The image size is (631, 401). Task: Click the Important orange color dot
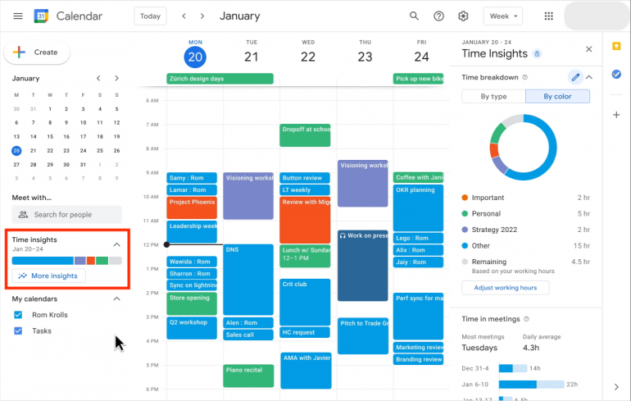click(465, 198)
